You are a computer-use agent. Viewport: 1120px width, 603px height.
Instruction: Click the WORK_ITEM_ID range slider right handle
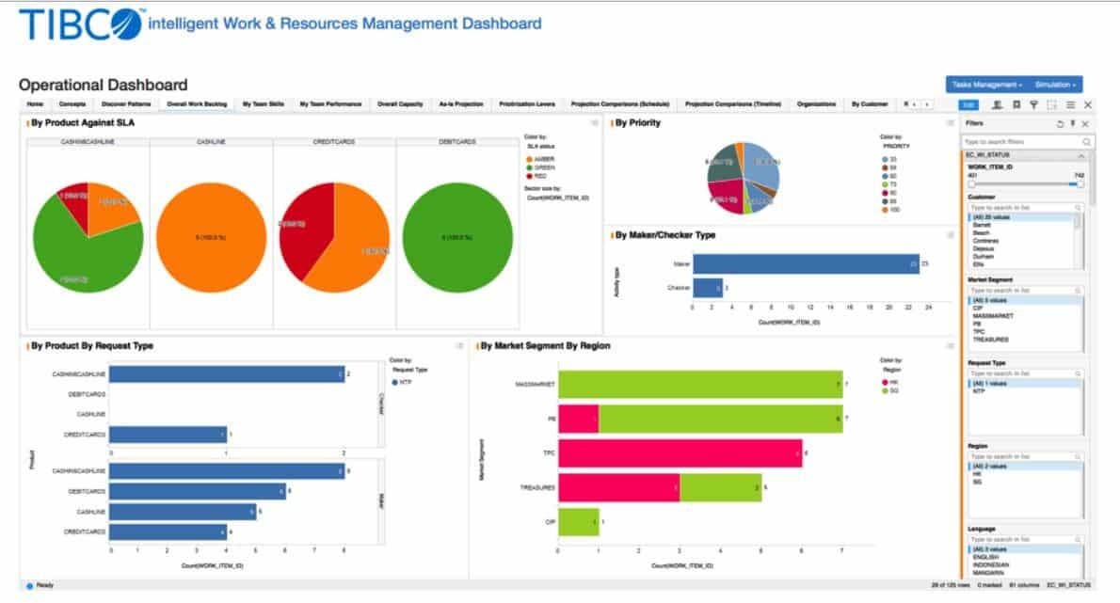(1080, 184)
